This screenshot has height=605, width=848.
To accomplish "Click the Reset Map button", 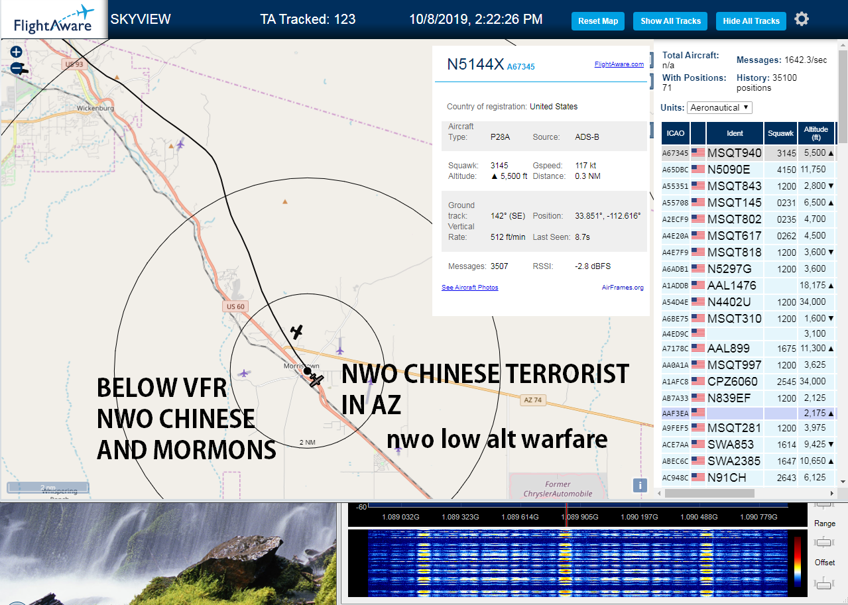I will 598,21.
